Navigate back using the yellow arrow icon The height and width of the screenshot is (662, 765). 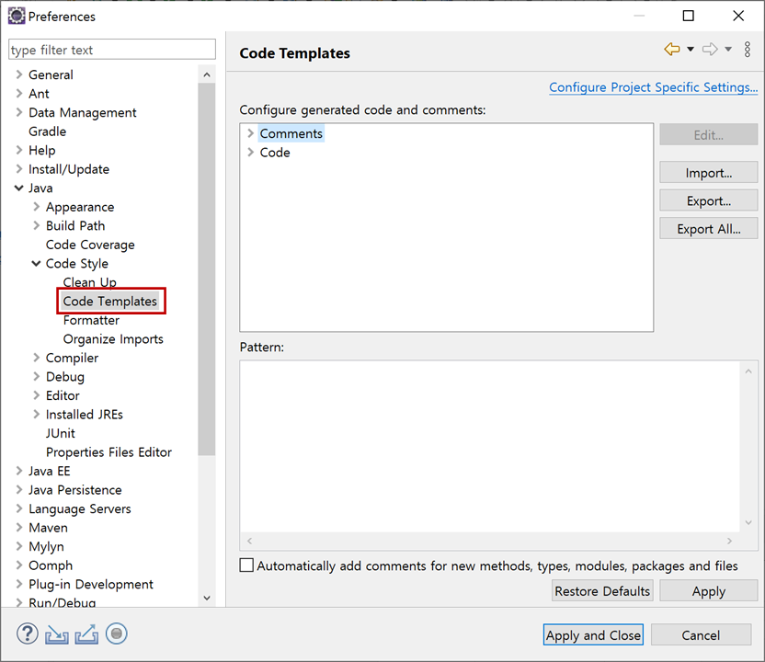tap(670, 49)
